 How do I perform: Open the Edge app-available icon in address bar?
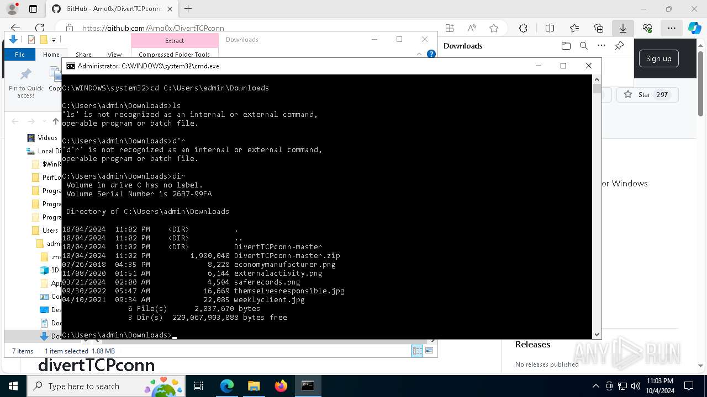click(450, 28)
